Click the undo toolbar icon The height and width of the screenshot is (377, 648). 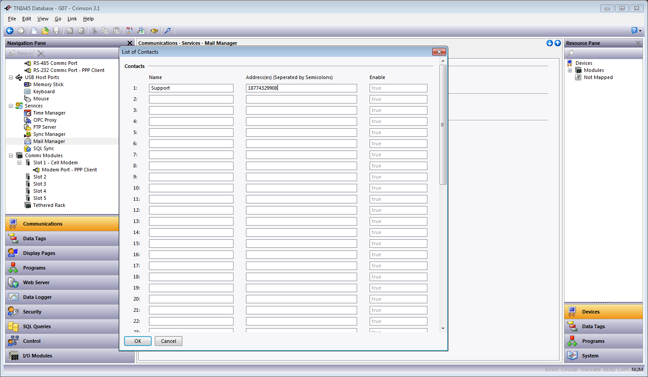70,31
